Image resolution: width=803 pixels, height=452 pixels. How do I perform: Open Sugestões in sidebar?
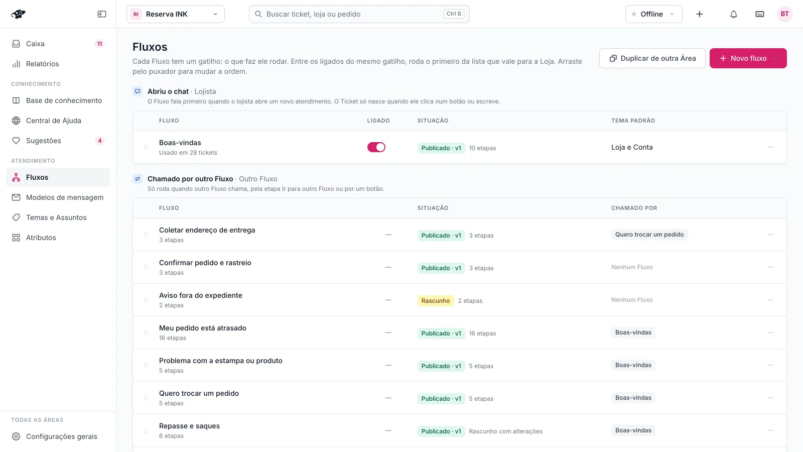click(x=58, y=141)
